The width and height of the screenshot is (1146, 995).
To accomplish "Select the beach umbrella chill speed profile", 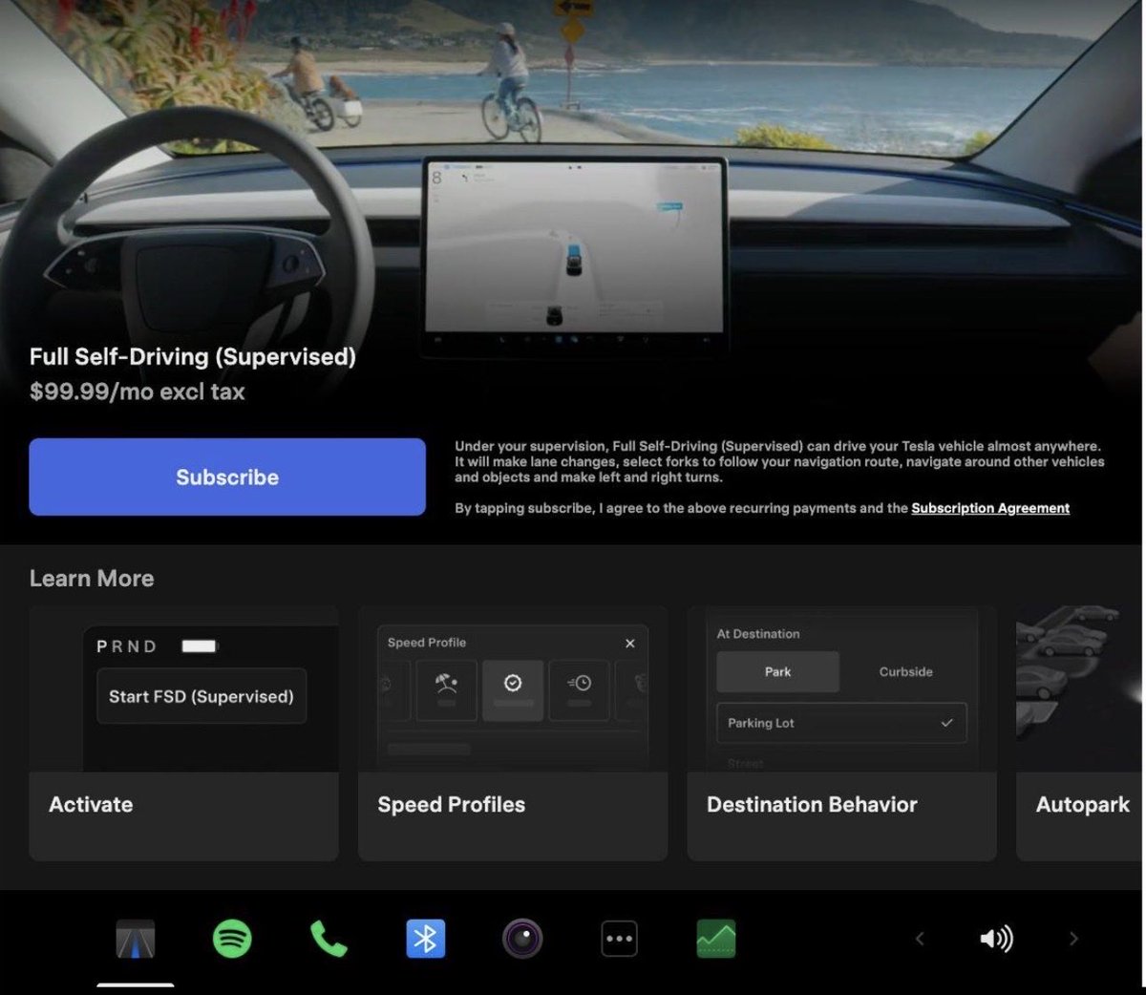I will tap(446, 689).
